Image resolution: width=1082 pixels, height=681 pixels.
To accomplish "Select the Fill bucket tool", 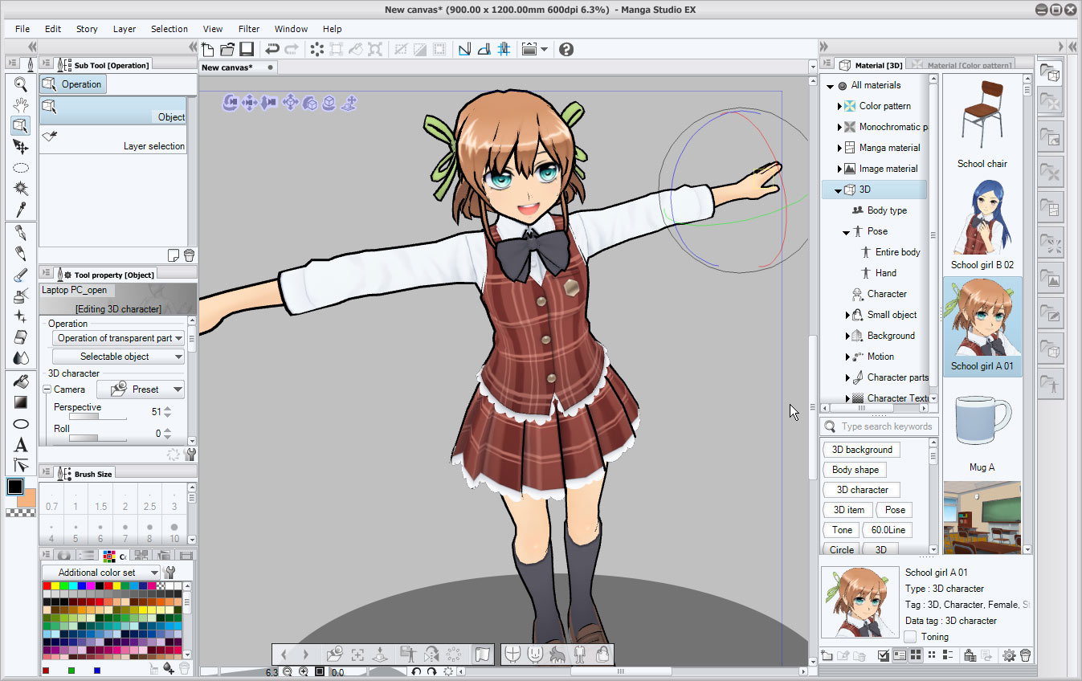I will point(22,381).
